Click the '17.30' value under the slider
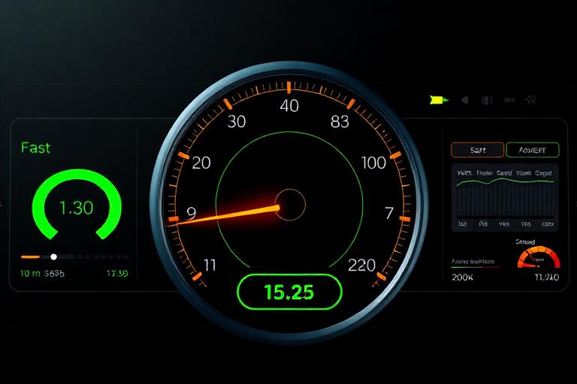The height and width of the screenshot is (384, 577). click(117, 274)
